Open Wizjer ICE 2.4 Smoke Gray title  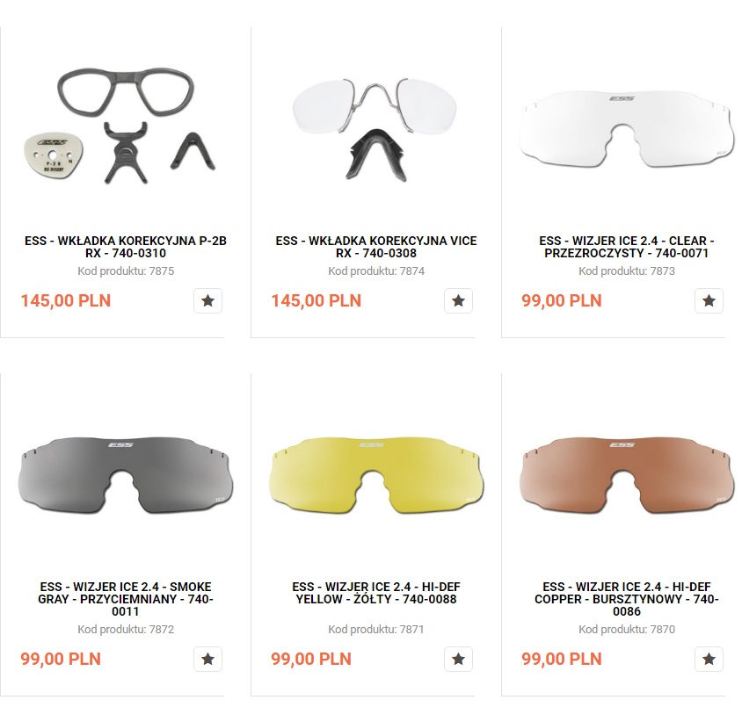[126, 599]
